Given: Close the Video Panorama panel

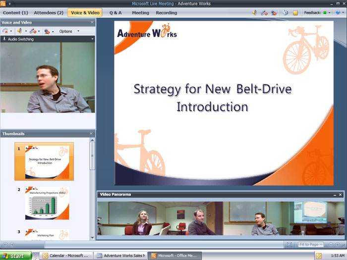Looking at the screenshot, I should pos(341,195).
